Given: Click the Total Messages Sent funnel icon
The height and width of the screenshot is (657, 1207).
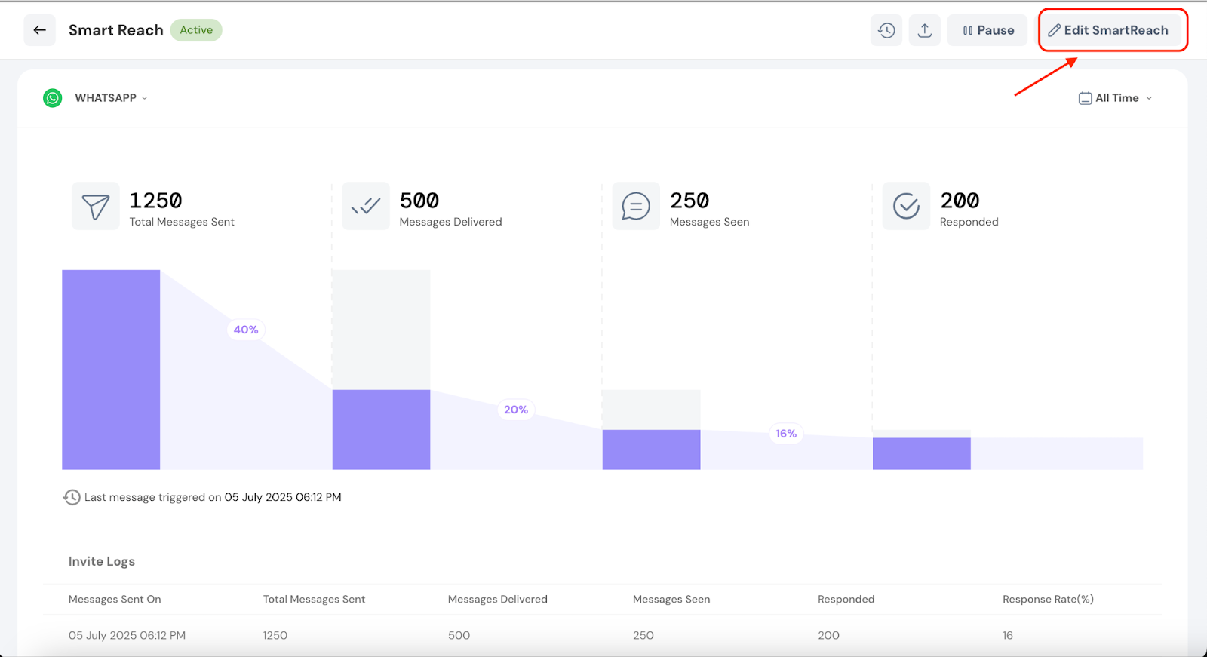Looking at the screenshot, I should pyautogui.click(x=96, y=206).
